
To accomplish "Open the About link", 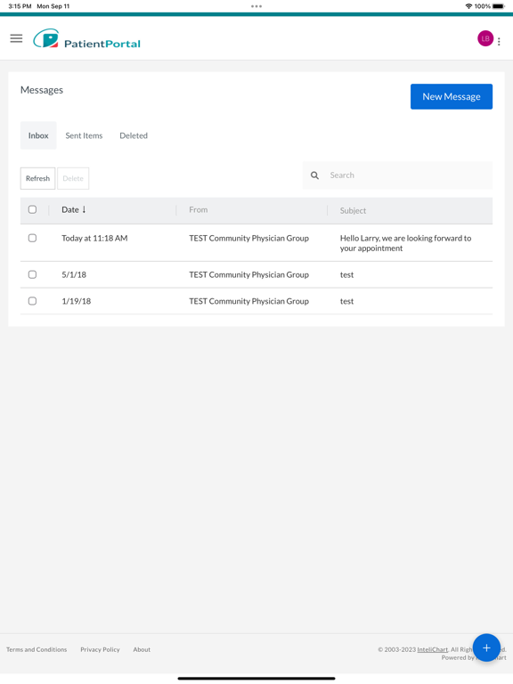I will point(142,649).
